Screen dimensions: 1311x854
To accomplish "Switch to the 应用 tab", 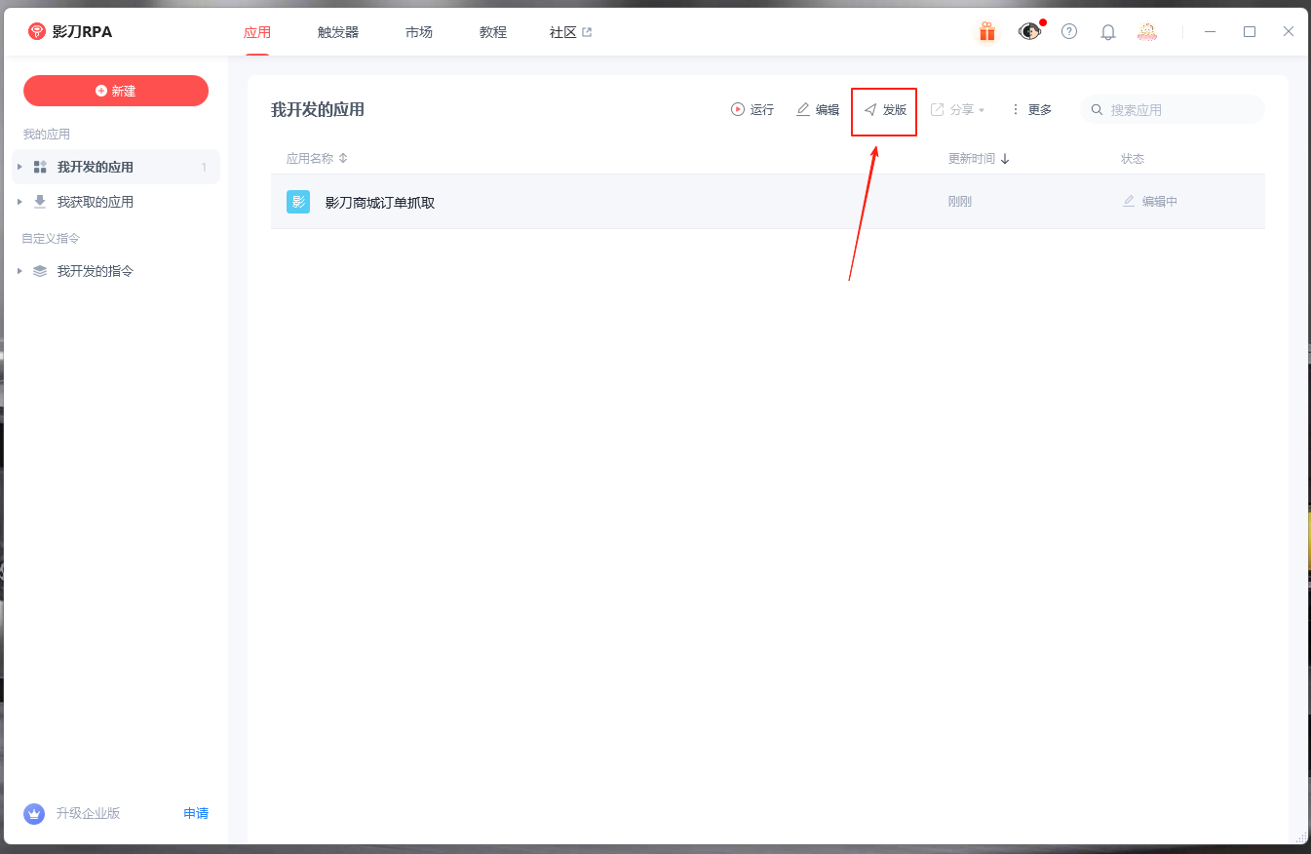I will click(x=257, y=32).
